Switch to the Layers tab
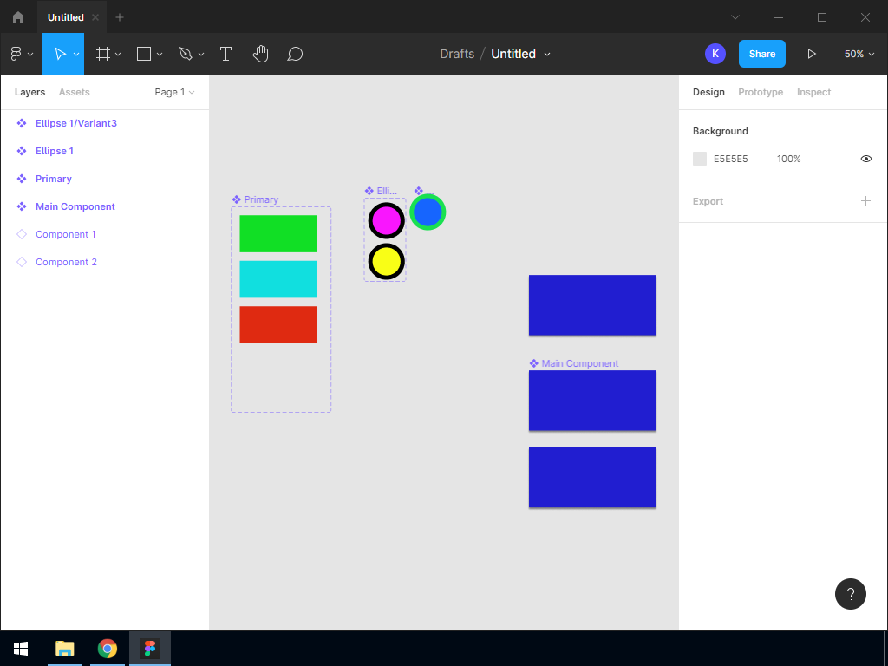 pyautogui.click(x=30, y=92)
